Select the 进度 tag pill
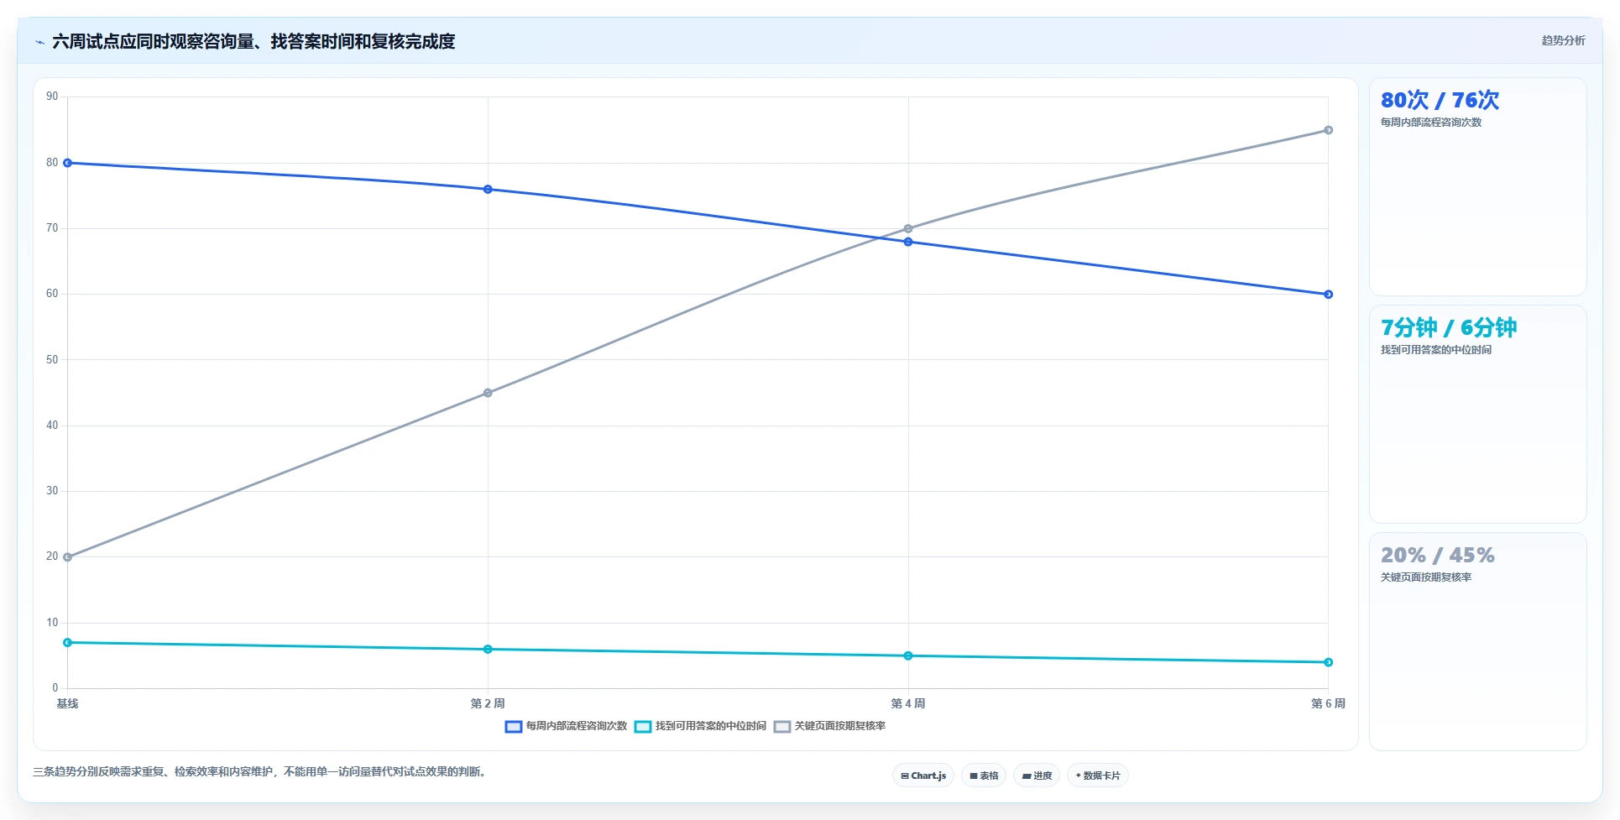Viewport: 1620px width, 820px height. coord(1037,776)
